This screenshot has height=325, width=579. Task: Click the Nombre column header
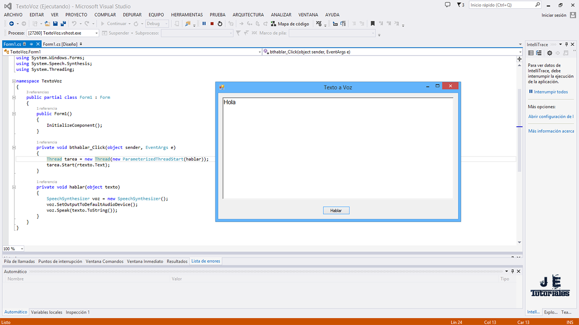click(15, 279)
